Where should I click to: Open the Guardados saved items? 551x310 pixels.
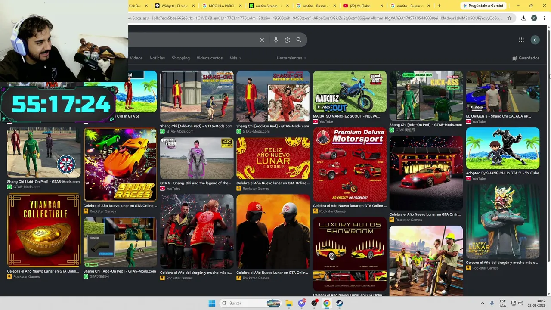(x=526, y=58)
